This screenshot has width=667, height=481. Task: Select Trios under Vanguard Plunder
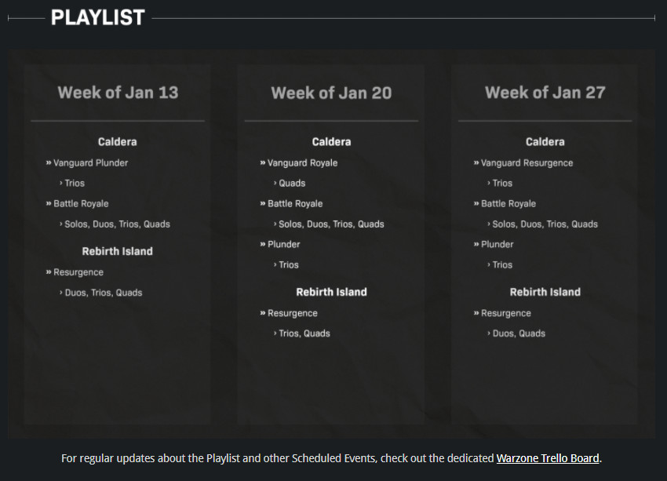point(75,184)
